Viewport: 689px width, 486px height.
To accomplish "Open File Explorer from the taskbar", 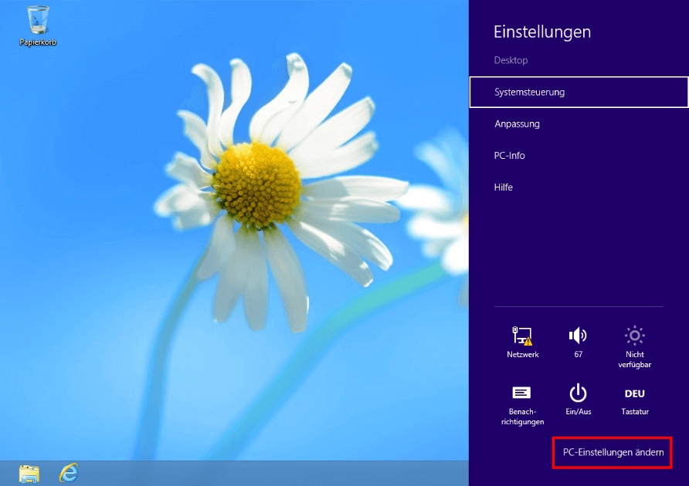I will pyautogui.click(x=29, y=474).
